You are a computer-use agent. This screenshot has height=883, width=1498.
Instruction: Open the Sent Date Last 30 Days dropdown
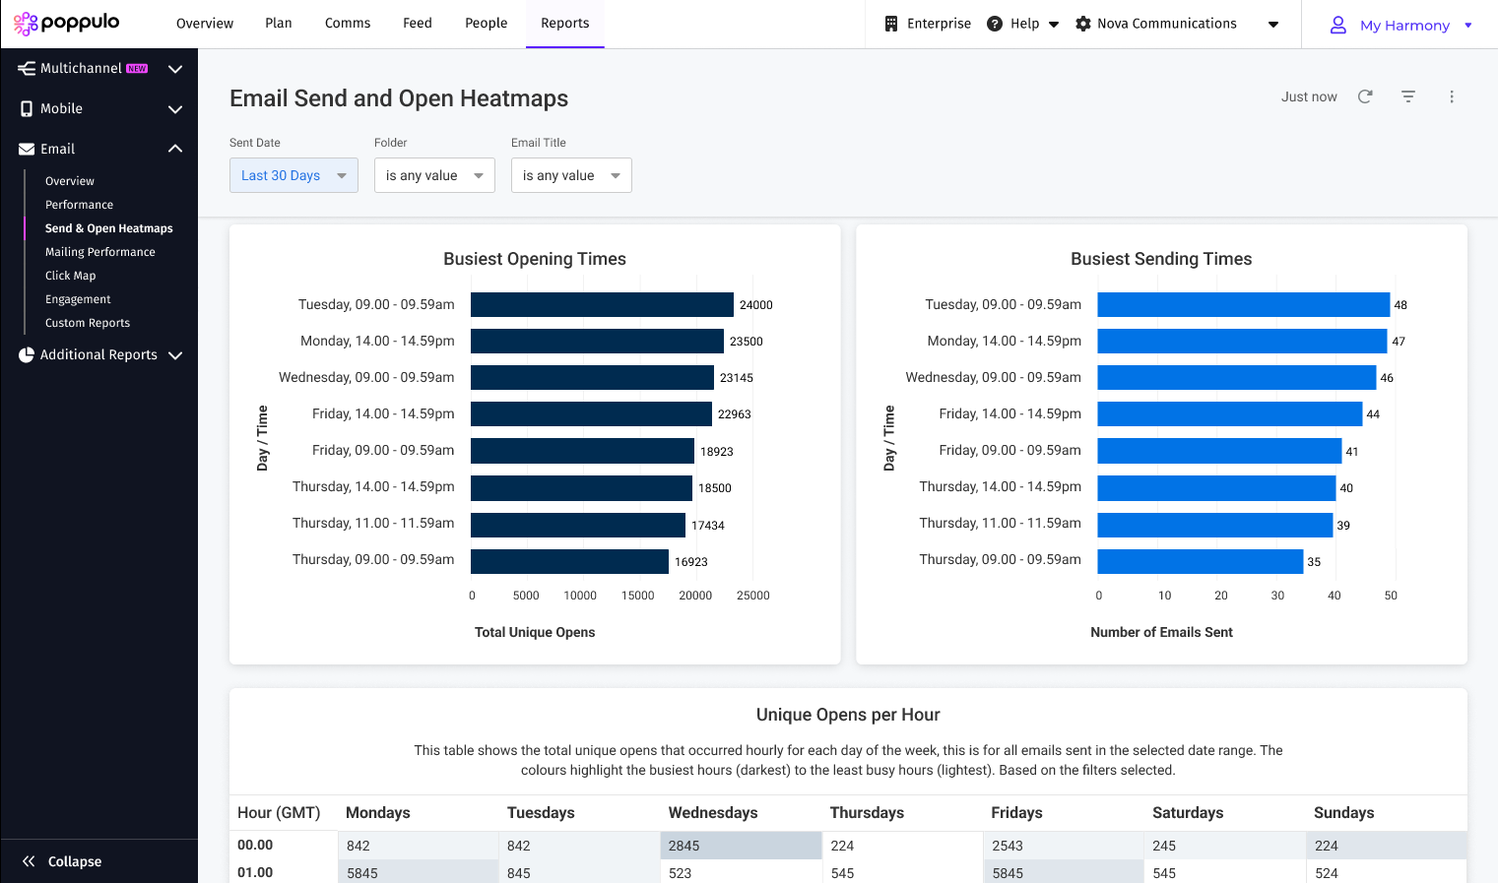(293, 175)
